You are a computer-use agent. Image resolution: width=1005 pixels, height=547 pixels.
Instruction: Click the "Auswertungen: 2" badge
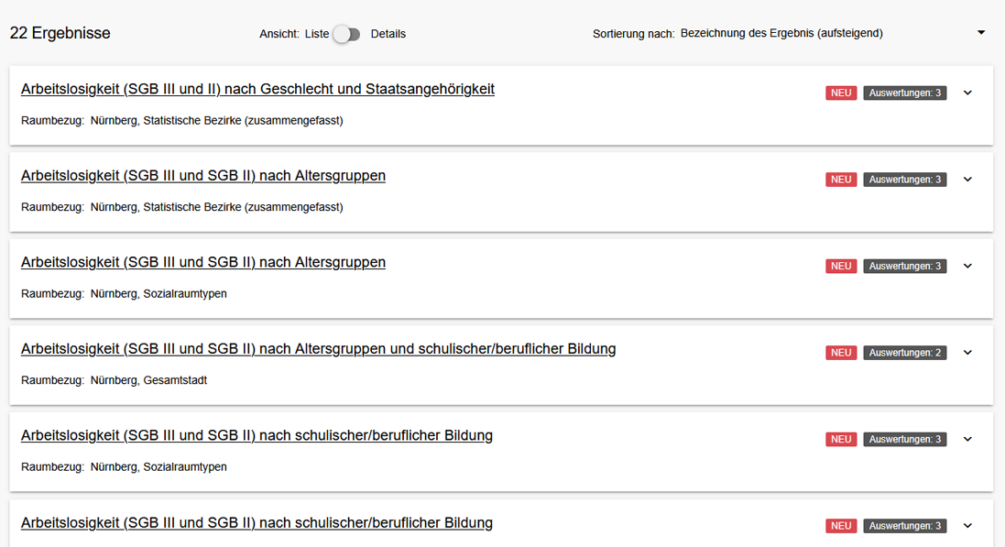pos(904,353)
